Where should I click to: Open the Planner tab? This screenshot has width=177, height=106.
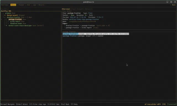(x=21, y=5)
